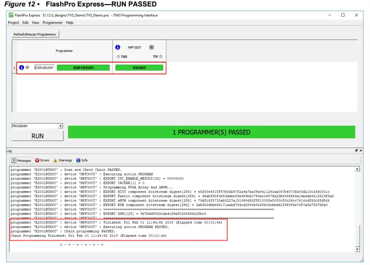Open the Project menu

pyautogui.click(x=13, y=23)
